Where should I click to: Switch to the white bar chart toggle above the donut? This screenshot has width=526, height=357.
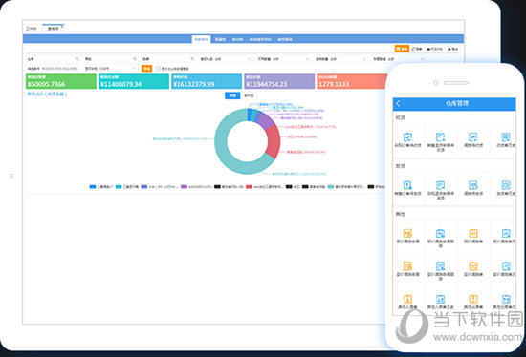[249, 95]
